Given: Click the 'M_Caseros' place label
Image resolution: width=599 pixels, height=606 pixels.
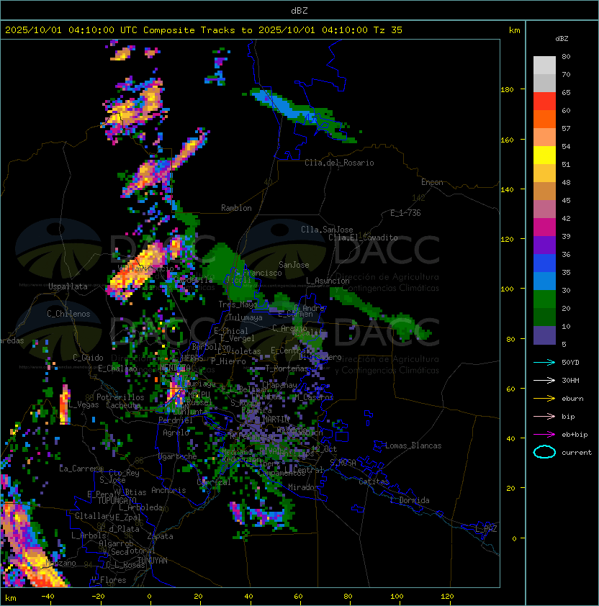Looking at the screenshot, I should pos(314,397).
